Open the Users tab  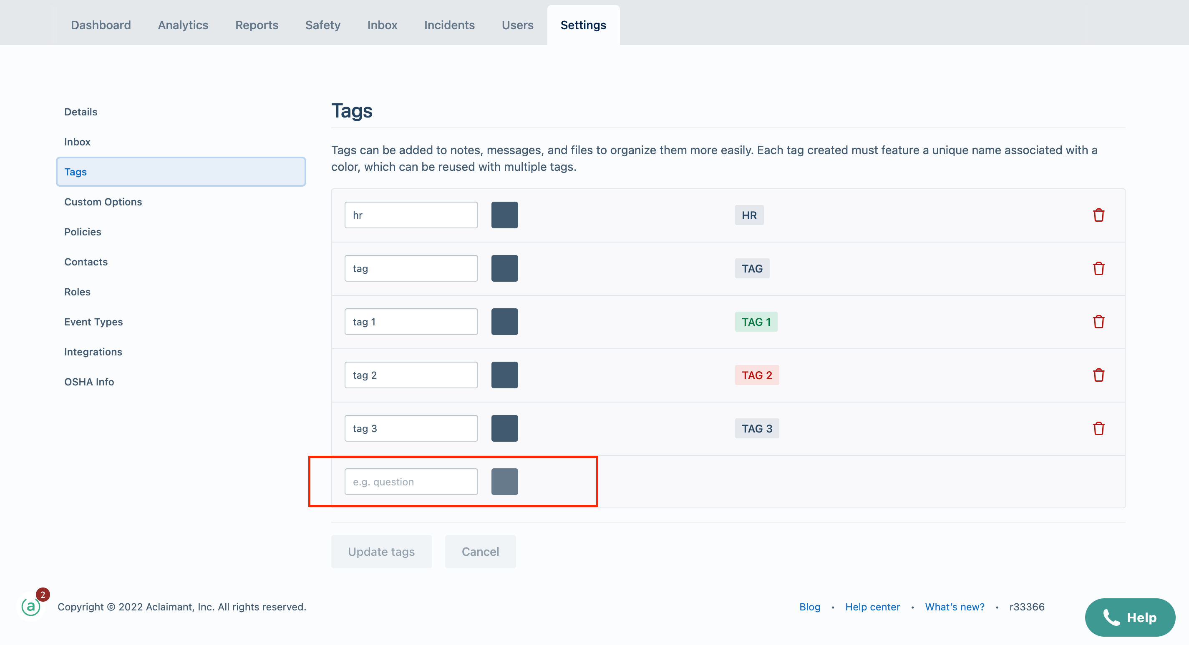point(517,25)
